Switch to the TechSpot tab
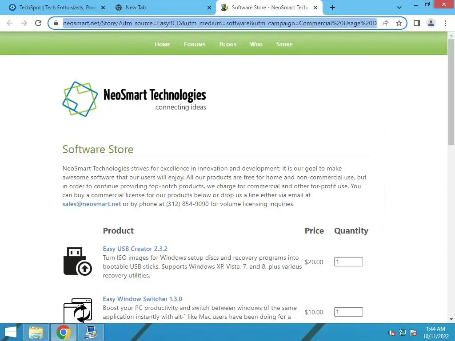Image resolution: width=455 pixels, height=341 pixels. (x=57, y=8)
